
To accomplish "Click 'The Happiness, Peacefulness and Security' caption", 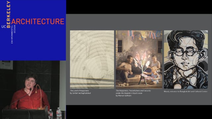I will pos(133,91).
